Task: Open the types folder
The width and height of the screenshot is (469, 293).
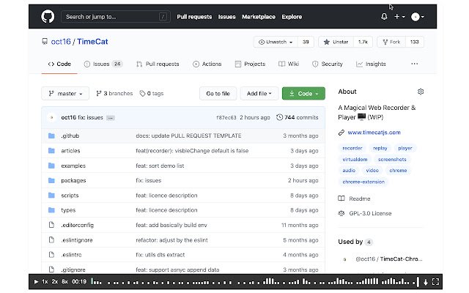Action: point(68,210)
